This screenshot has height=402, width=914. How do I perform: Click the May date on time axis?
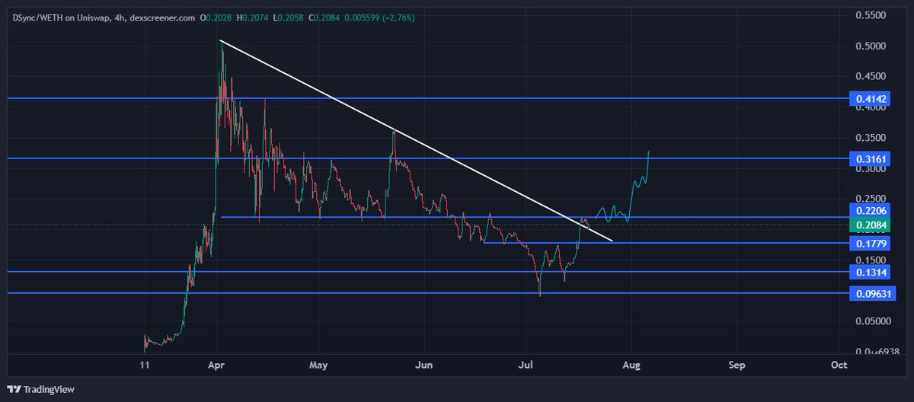point(318,365)
